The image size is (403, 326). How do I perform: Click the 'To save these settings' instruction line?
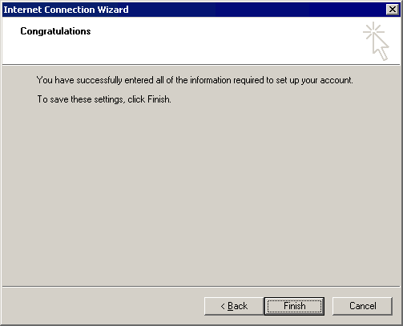tap(104, 99)
